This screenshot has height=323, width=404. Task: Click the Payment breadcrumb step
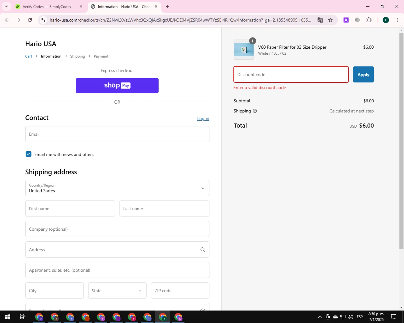101,56
